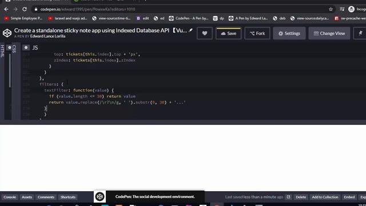
Task: Add pen to a Collection
Action: pyautogui.click(x=325, y=197)
